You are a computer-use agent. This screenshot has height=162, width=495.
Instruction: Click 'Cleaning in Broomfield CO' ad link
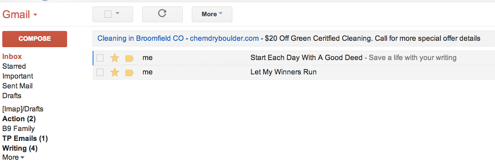click(140, 38)
